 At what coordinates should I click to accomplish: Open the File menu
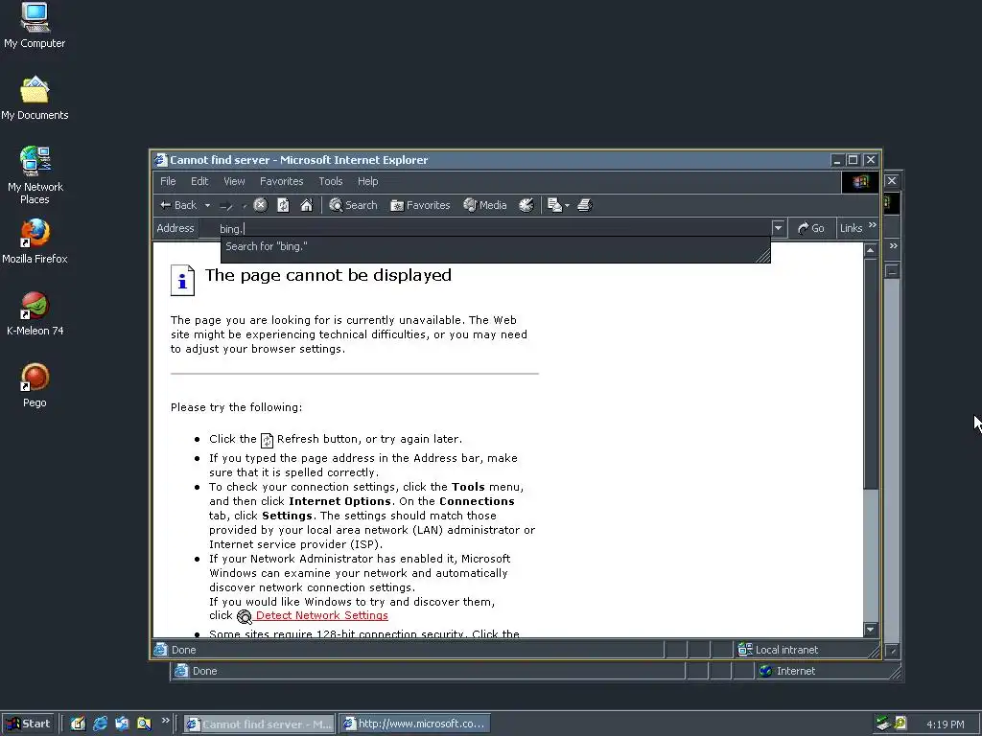point(168,181)
